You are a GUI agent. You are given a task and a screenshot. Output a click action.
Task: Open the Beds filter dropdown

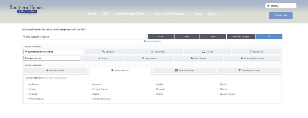click(x=187, y=37)
